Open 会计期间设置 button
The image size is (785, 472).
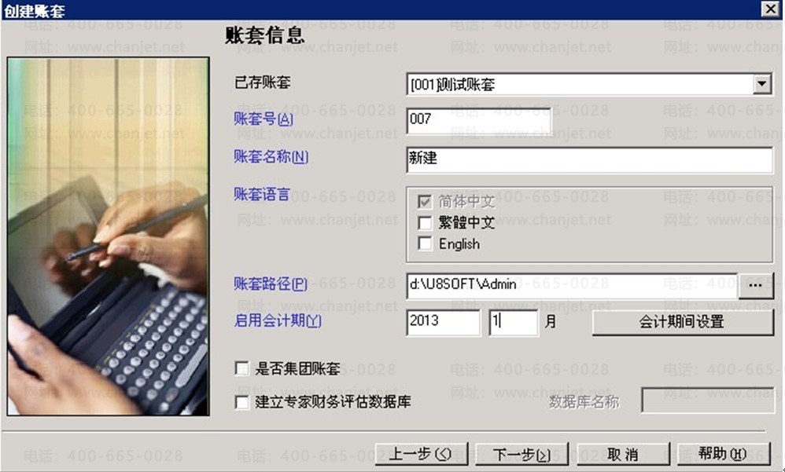pyautogui.click(x=683, y=322)
